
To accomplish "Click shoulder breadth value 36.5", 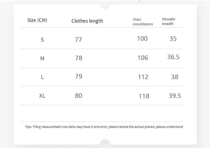I will (173, 57).
